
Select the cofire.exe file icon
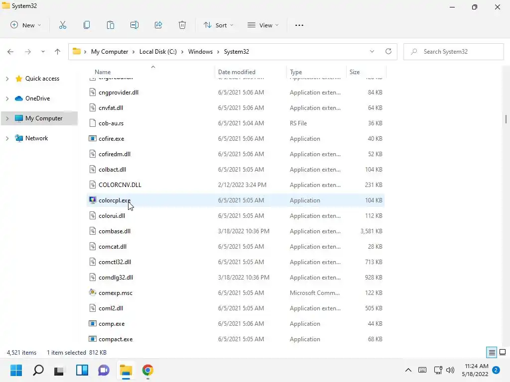coord(93,138)
